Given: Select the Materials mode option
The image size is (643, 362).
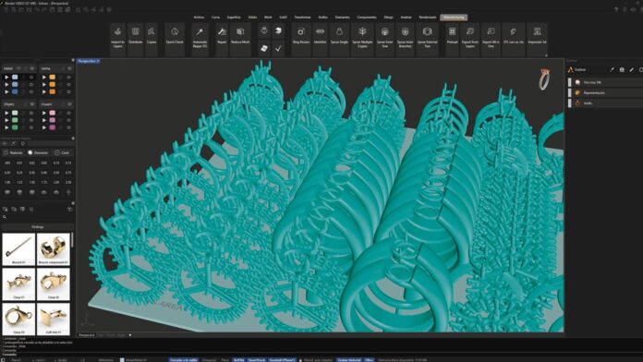Looking at the screenshot, I should [13, 152].
